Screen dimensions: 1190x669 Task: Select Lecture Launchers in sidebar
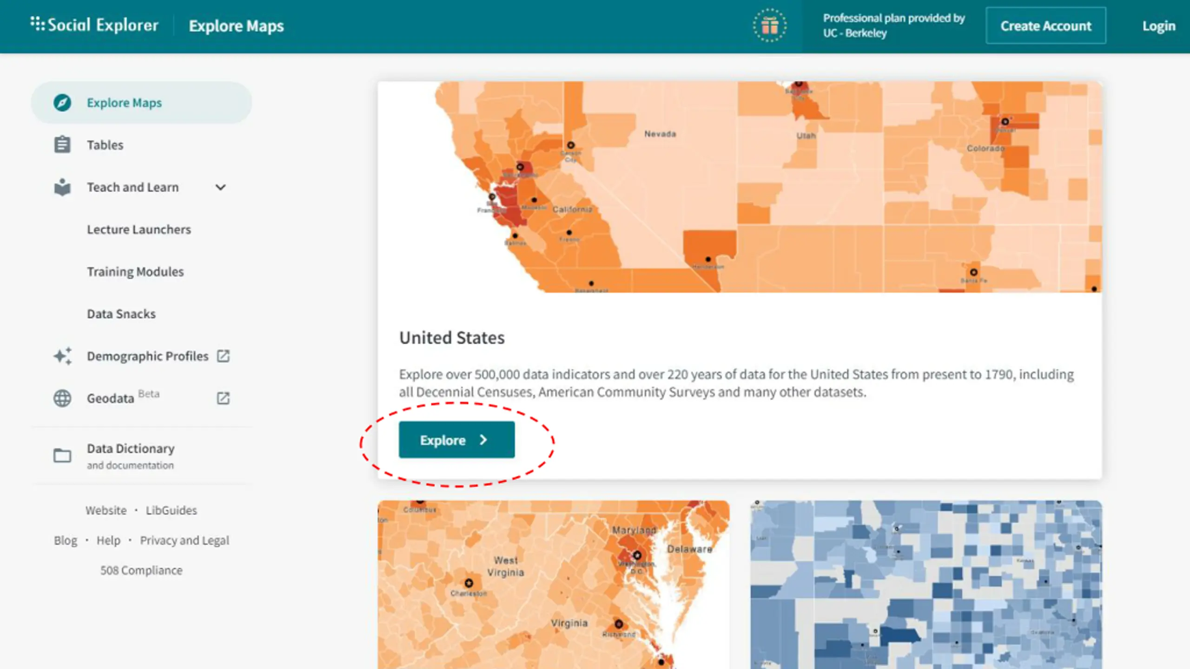pyautogui.click(x=139, y=230)
